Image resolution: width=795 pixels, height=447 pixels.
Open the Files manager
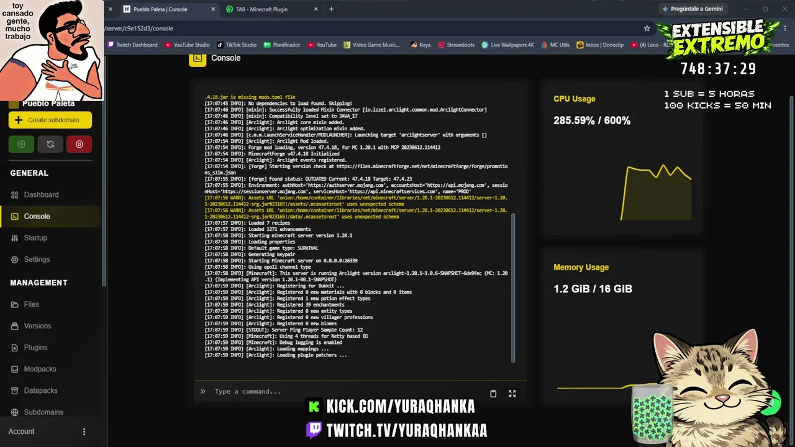coord(31,304)
